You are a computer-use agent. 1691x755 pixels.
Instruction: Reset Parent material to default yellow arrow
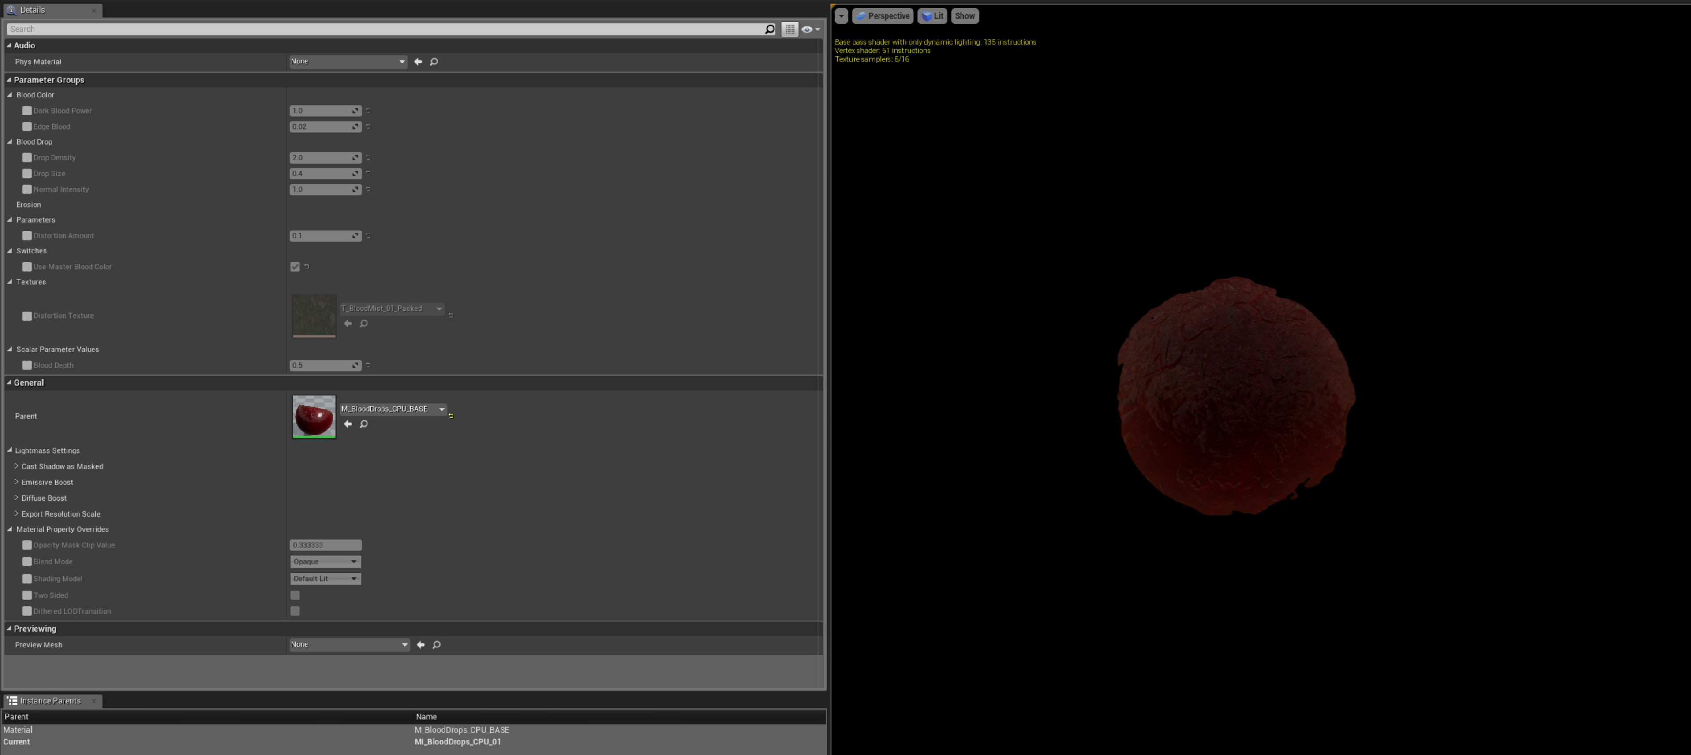point(451,415)
